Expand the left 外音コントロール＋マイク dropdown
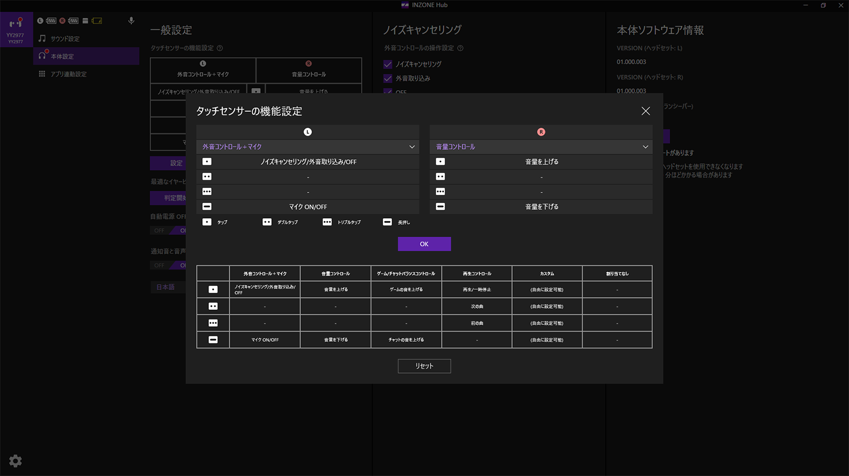The image size is (849, 476). tap(308, 147)
